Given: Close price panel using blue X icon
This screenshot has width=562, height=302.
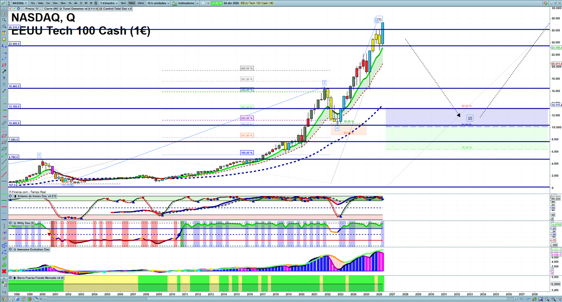Looking at the screenshot, I should [18, 9].
